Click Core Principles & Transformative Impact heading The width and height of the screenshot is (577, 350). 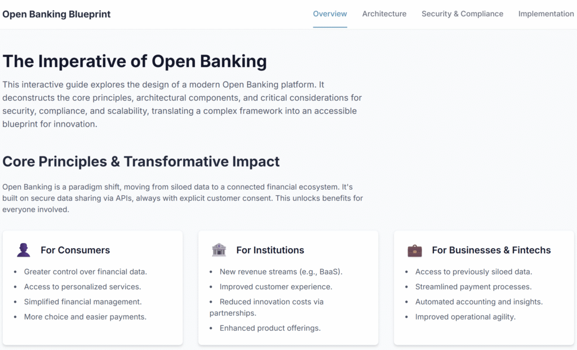pyautogui.click(x=141, y=161)
